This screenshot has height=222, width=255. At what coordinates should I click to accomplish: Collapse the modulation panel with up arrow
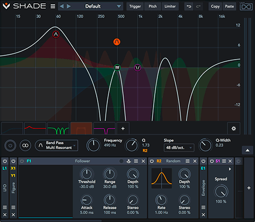point(248,151)
